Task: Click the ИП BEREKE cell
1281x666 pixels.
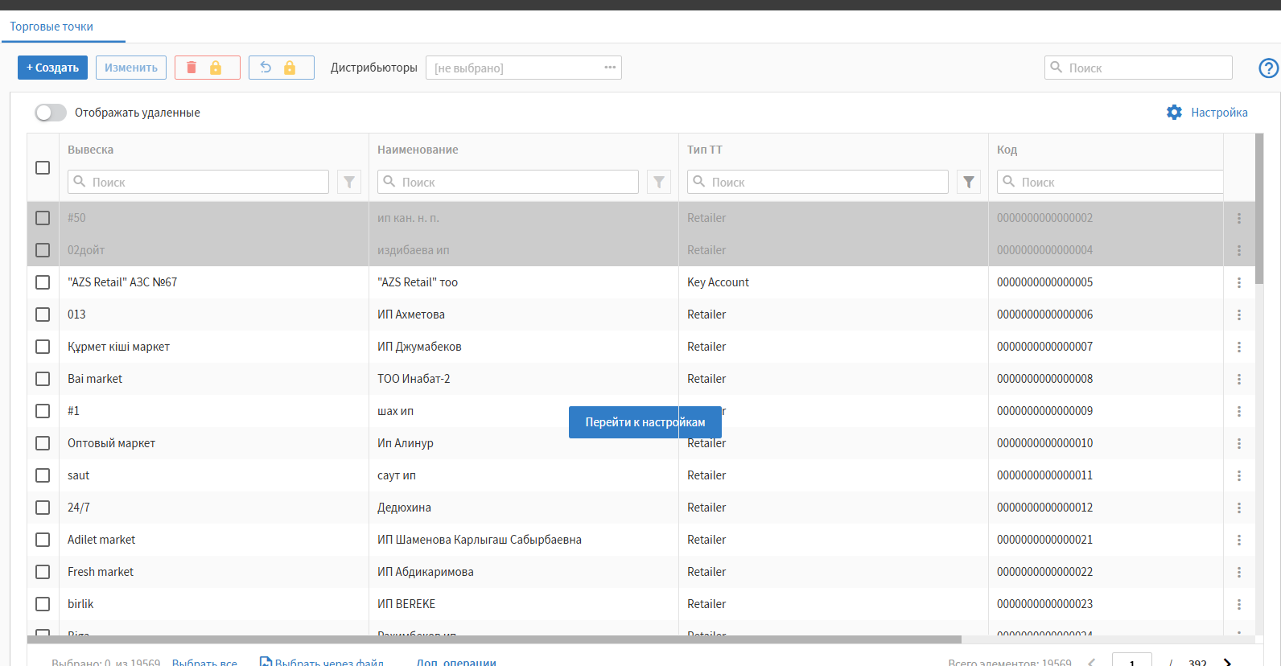Action: click(x=406, y=604)
